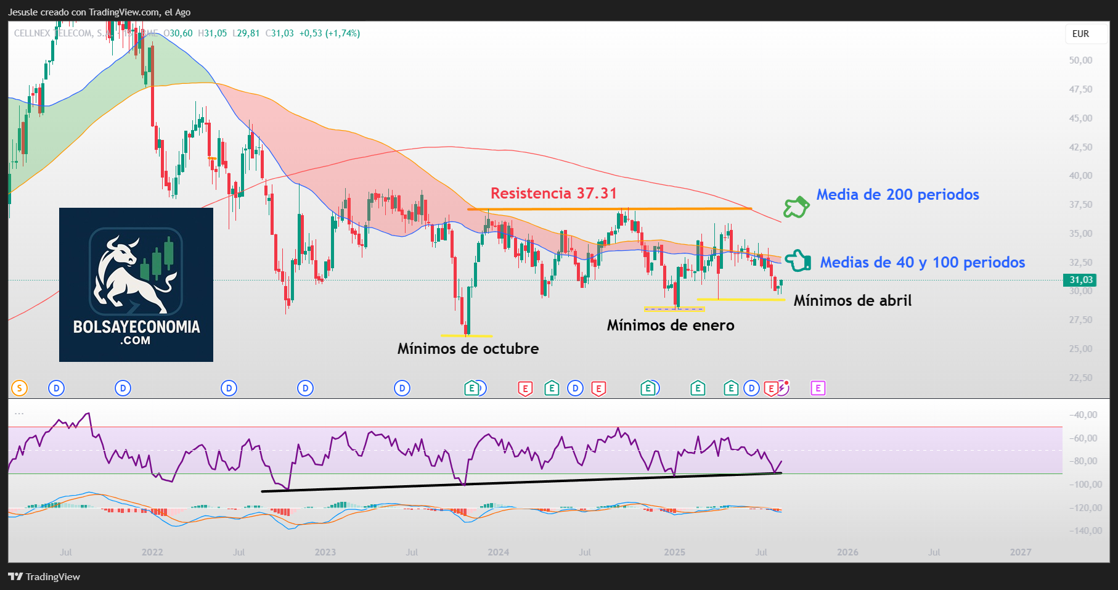
Task: Open the green earnings marker just before 2024
Action: pos(472,388)
